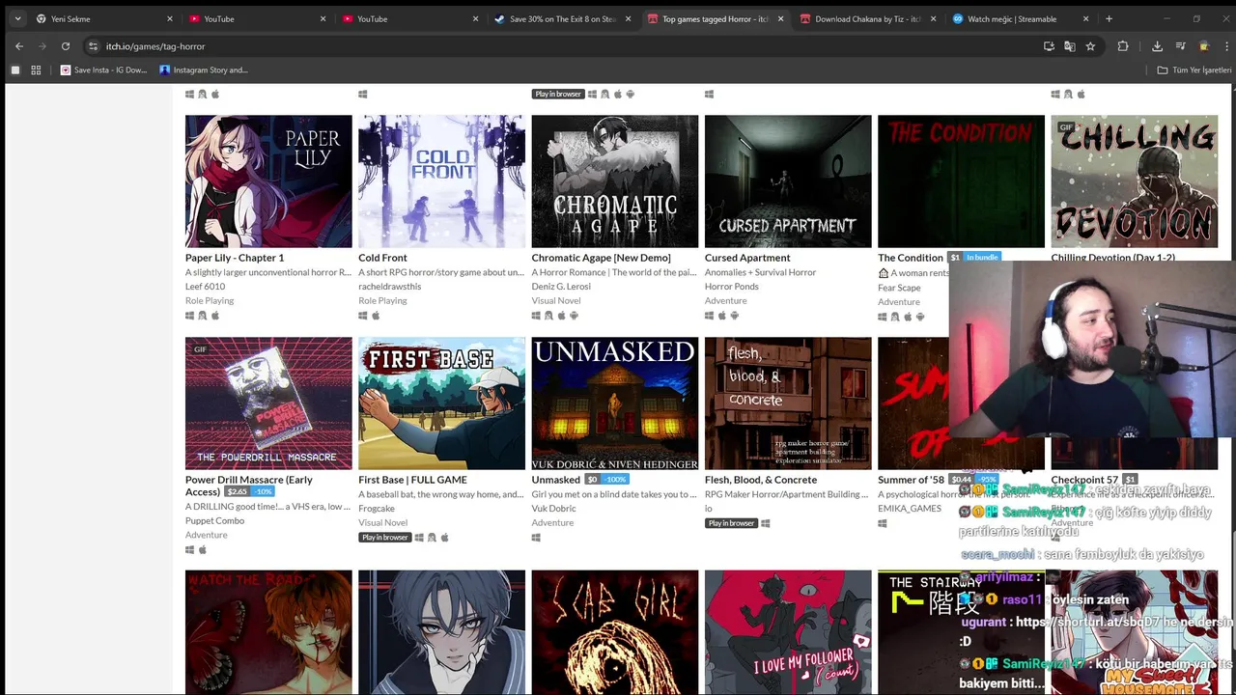Open 'Power Drill Massacre (Early Access)' title link
Viewport: 1236px width, 695px height.
coord(249,486)
